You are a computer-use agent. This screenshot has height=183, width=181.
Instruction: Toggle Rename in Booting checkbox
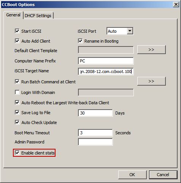pyautogui.click(x=80, y=41)
